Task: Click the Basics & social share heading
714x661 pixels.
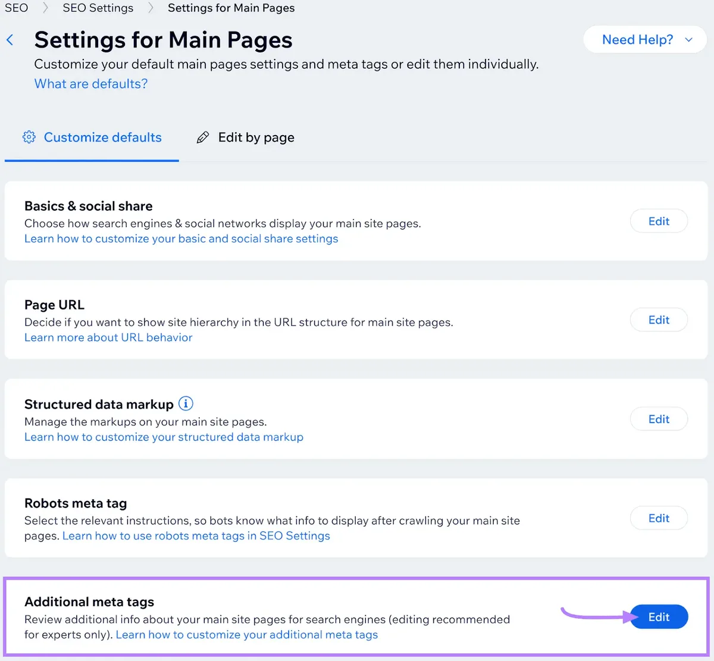Action: (x=89, y=206)
